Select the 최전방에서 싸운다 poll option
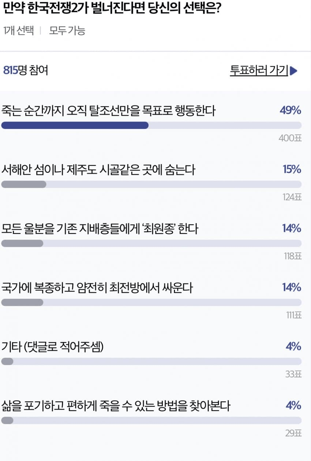 97,288
